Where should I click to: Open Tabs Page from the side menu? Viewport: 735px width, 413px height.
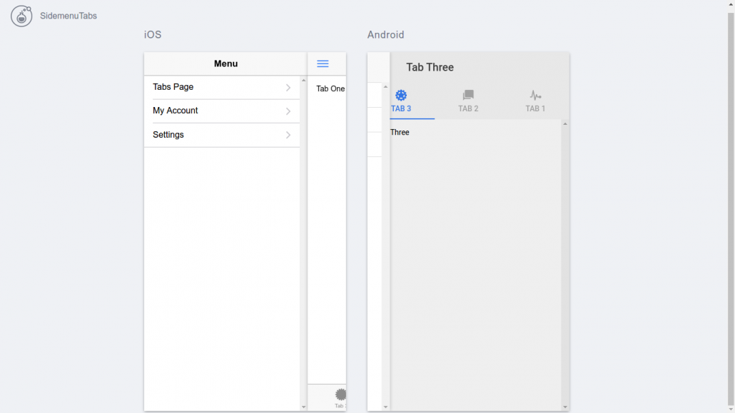pos(172,86)
